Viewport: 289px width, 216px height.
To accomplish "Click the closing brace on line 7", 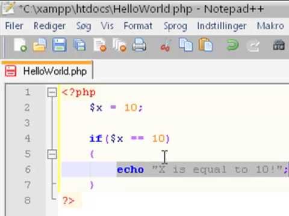I will point(92,185).
